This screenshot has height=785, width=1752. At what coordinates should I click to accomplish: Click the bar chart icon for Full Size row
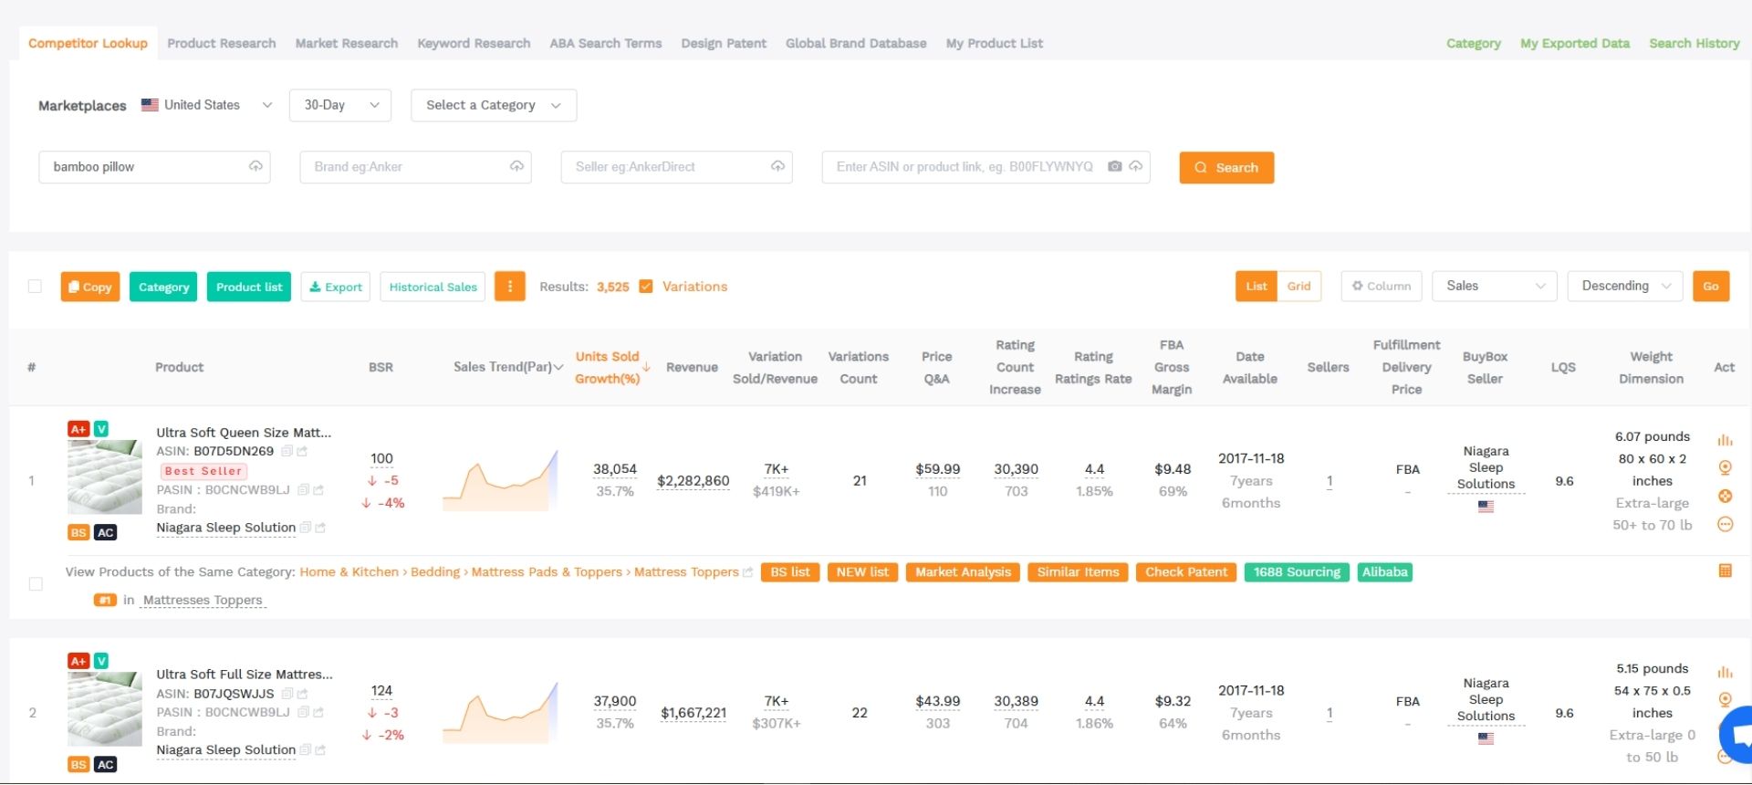click(x=1725, y=672)
